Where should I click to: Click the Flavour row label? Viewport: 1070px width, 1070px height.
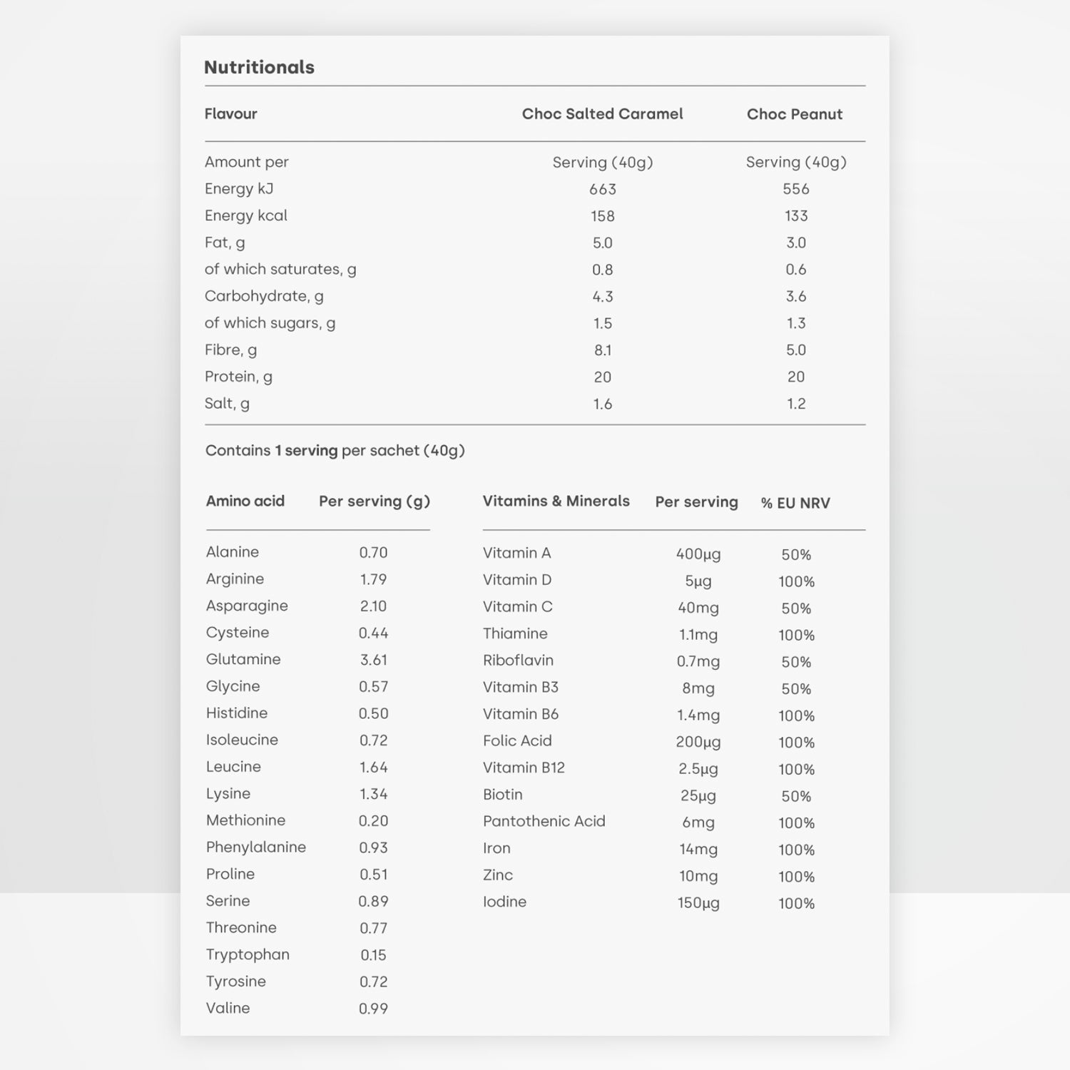(230, 114)
